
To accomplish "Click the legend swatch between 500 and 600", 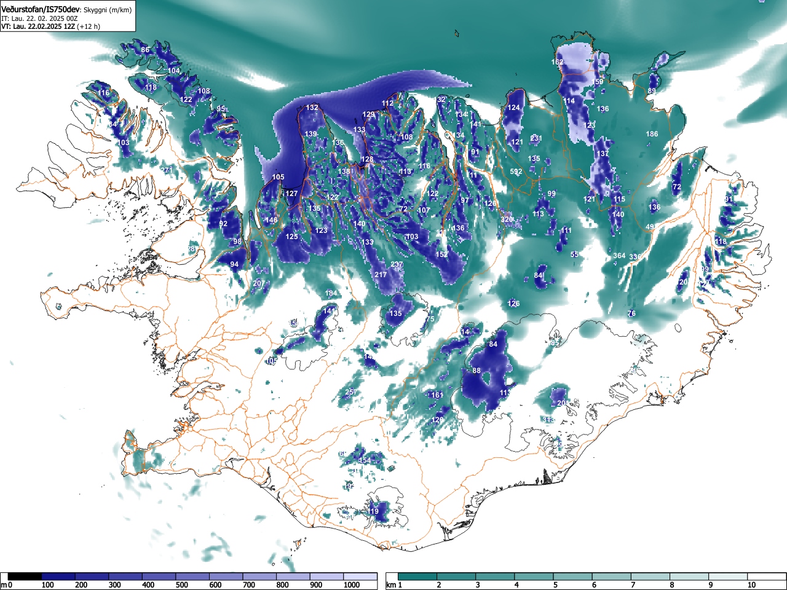I will pyautogui.click(x=192, y=576).
